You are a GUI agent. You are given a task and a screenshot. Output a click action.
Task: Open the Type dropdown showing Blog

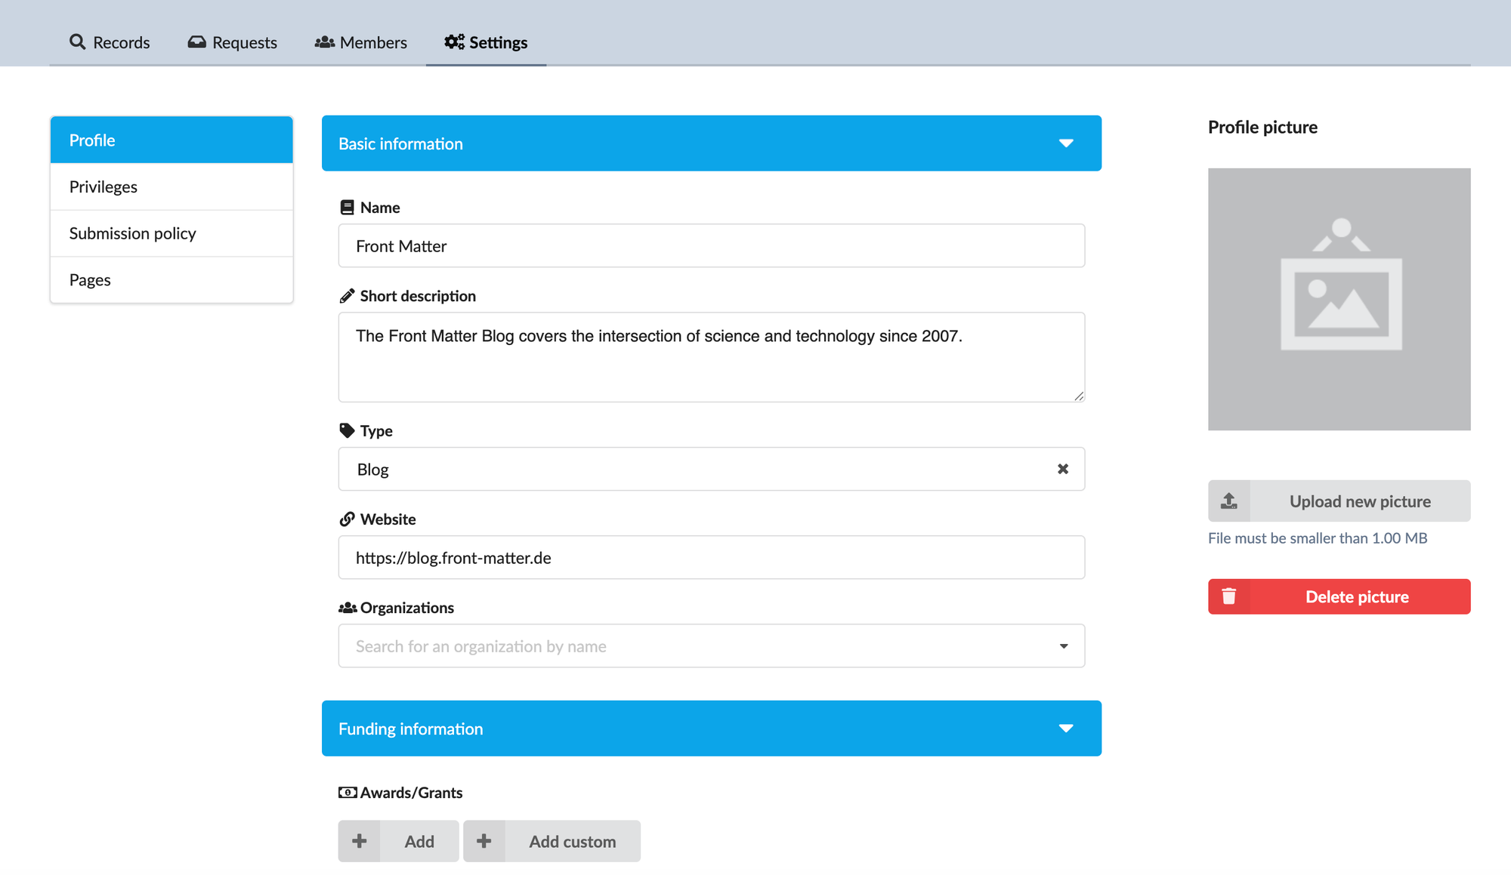[x=680, y=469]
